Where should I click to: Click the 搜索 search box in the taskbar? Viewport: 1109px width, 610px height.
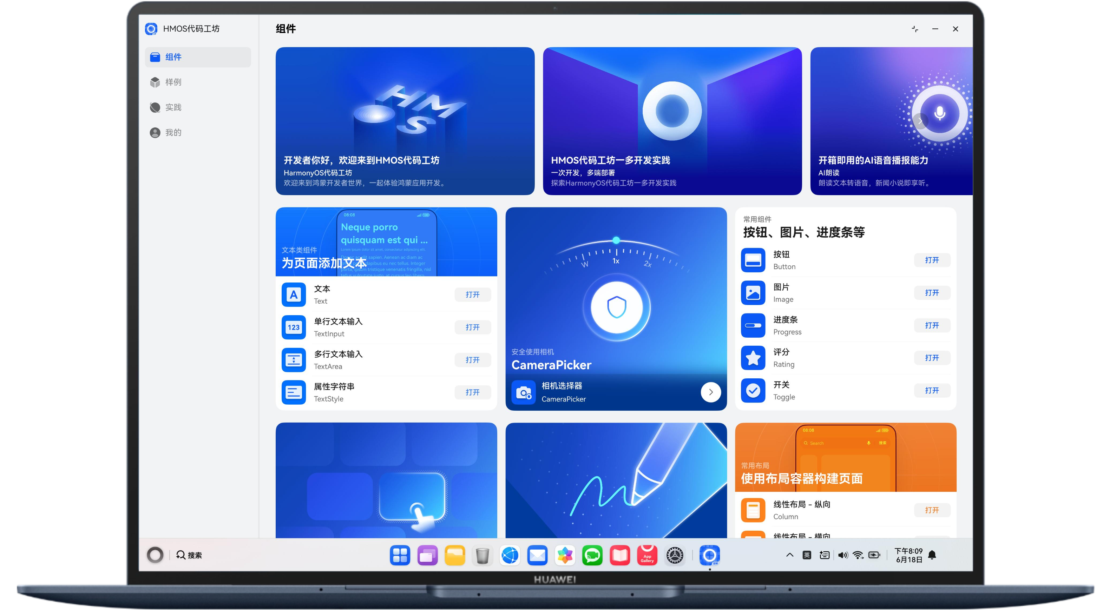coord(189,555)
